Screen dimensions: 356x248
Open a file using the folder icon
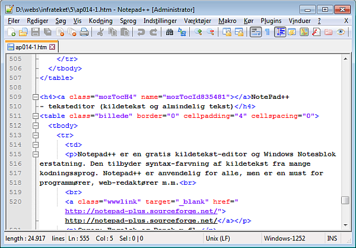tap(23, 32)
